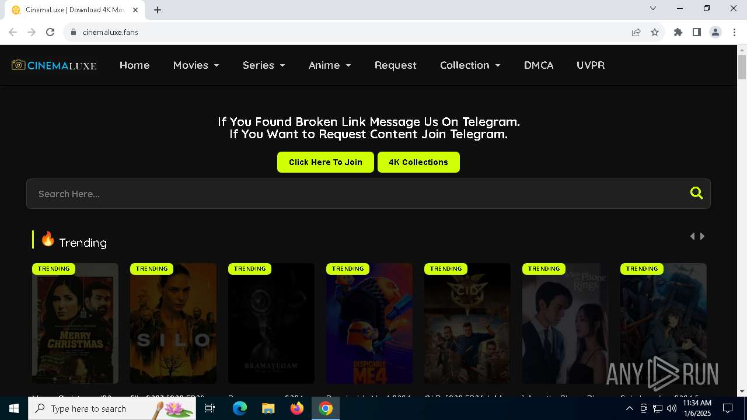
Task: Open Task View in taskbar
Action: (210, 408)
